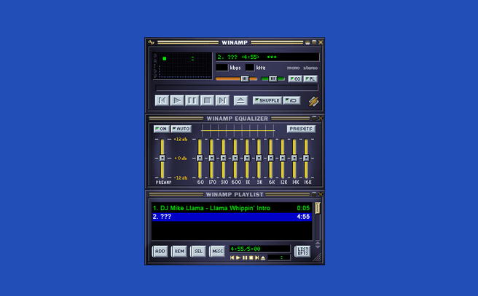478x296 pixels.
Task: Select DJ Mike Llama - Llama Whippin' Intro track
Action: pos(232,208)
